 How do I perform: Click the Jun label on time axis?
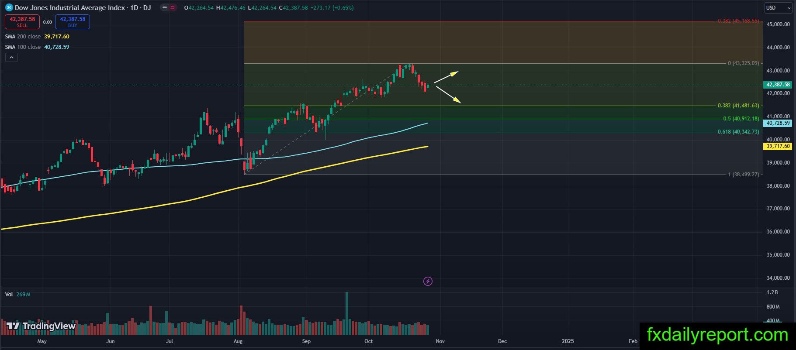[x=111, y=341]
